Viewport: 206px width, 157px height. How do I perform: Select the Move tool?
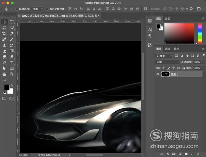(x=4, y=22)
